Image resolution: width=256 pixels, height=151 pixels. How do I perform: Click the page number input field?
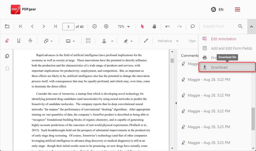tap(68, 27)
